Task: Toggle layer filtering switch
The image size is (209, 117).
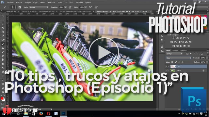Action: (x=208, y=53)
